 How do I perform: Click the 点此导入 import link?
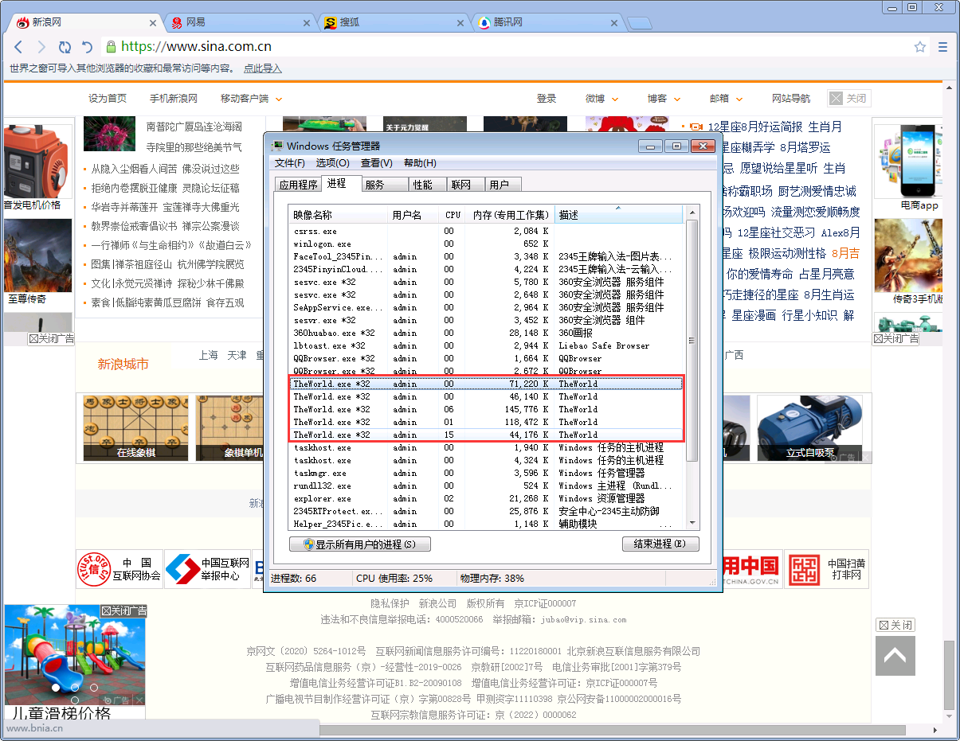point(263,68)
